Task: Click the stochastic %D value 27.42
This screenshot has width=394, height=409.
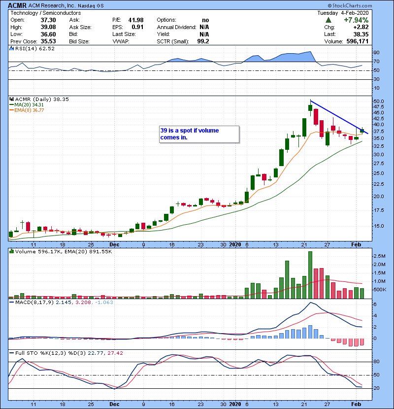Action: coord(115,353)
